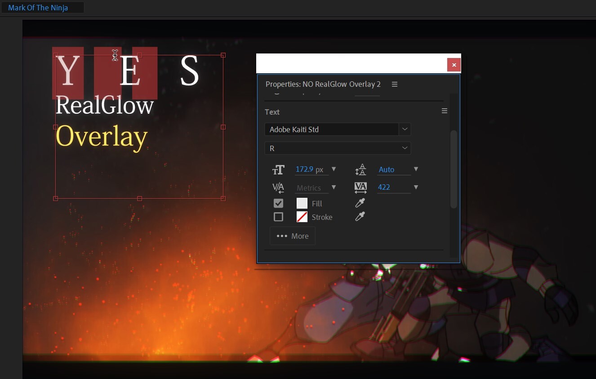Click the Fill color swatch
This screenshot has width=596, height=379.
point(302,203)
